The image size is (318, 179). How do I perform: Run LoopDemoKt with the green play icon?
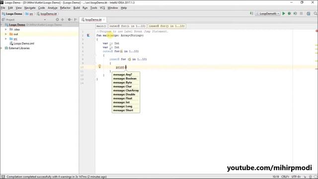pyautogui.click(x=284, y=13)
